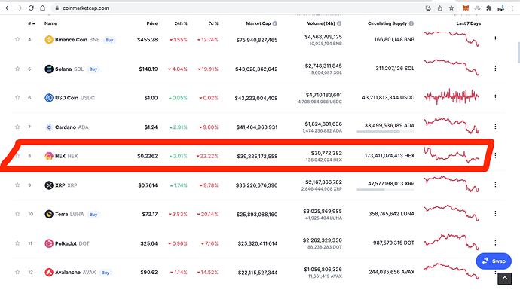This screenshot has width=520, height=290.
Task: Open the browser extensions puzzle icon
Action: click(x=488, y=8)
